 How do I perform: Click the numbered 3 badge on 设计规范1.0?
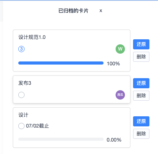pyautogui.click(x=21, y=49)
